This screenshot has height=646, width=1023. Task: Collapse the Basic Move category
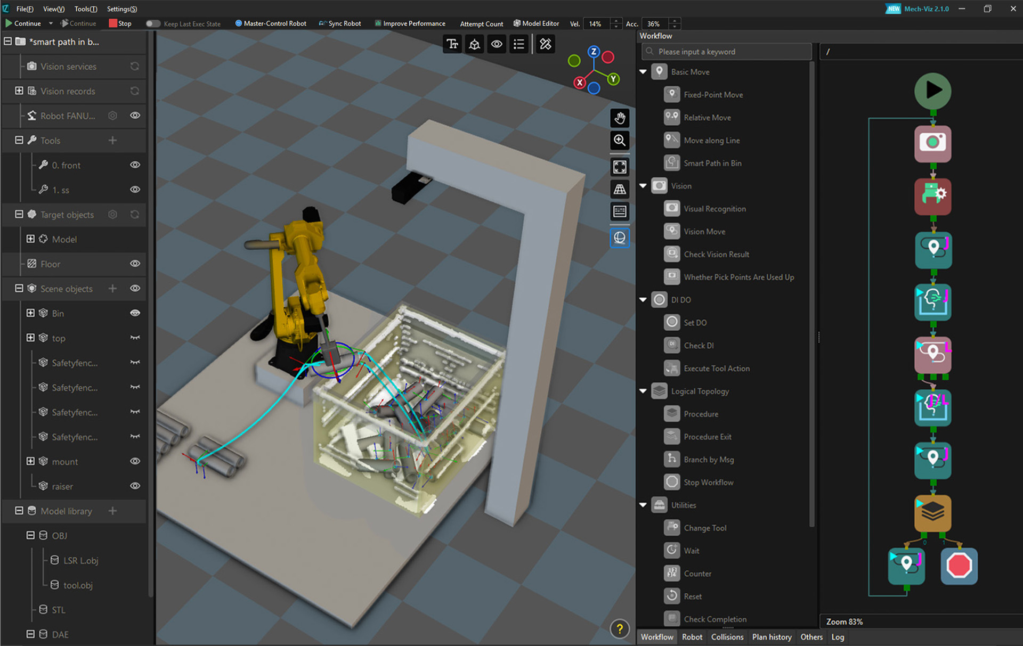(x=643, y=72)
